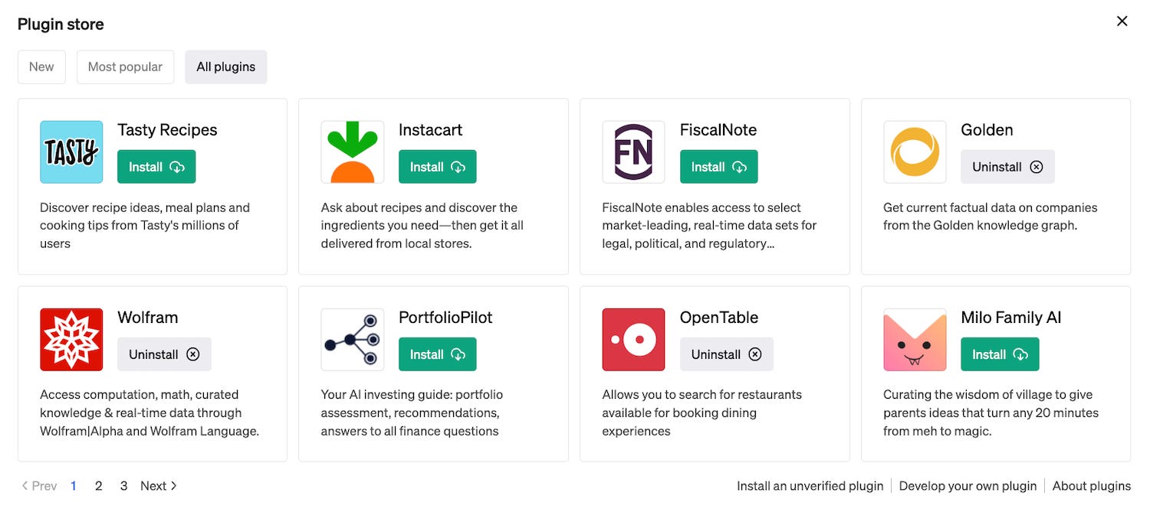
Task: Click the Tasty Recipes plugin logo
Action: pyautogui.click(x=71, y=152)
